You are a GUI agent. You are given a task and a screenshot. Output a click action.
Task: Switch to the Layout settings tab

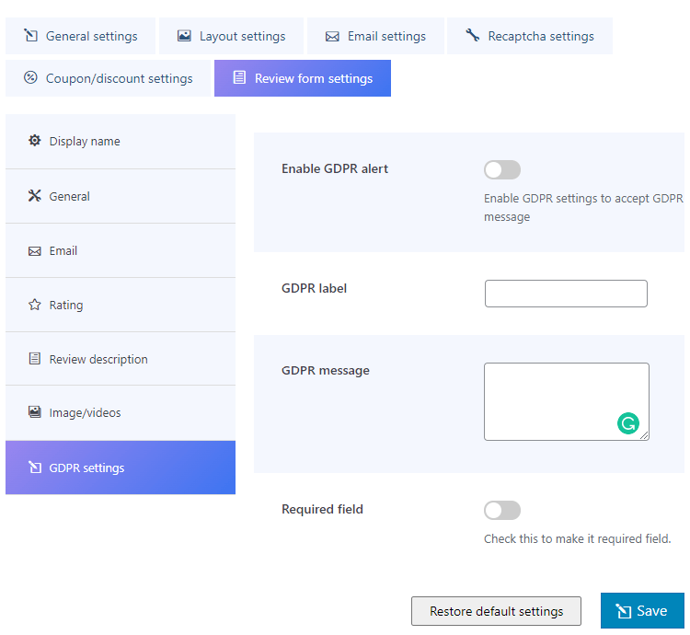(231, 36)
